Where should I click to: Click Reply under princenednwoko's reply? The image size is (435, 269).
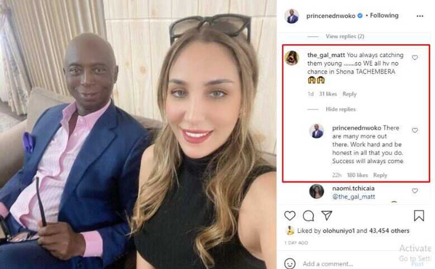tap(380, 175)
